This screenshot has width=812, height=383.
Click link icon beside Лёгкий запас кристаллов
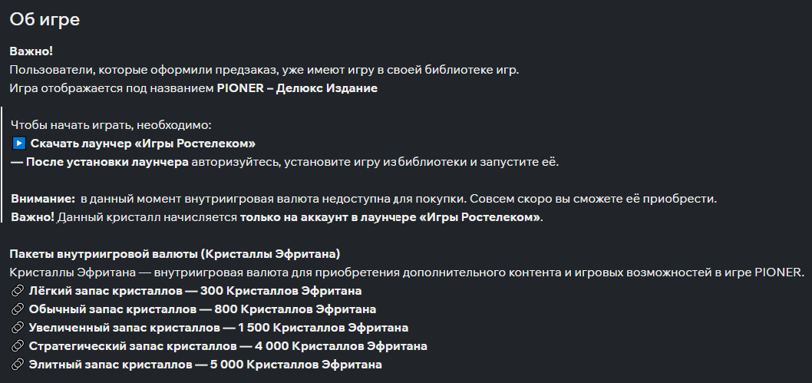point(18,292)
